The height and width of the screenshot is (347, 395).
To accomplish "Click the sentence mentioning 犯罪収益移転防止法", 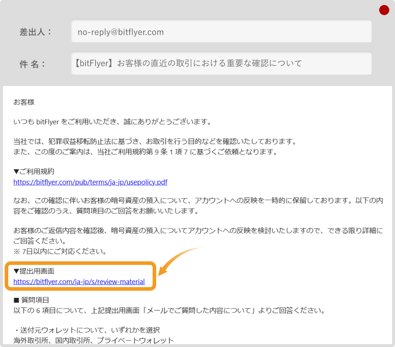I will point(154,142).
